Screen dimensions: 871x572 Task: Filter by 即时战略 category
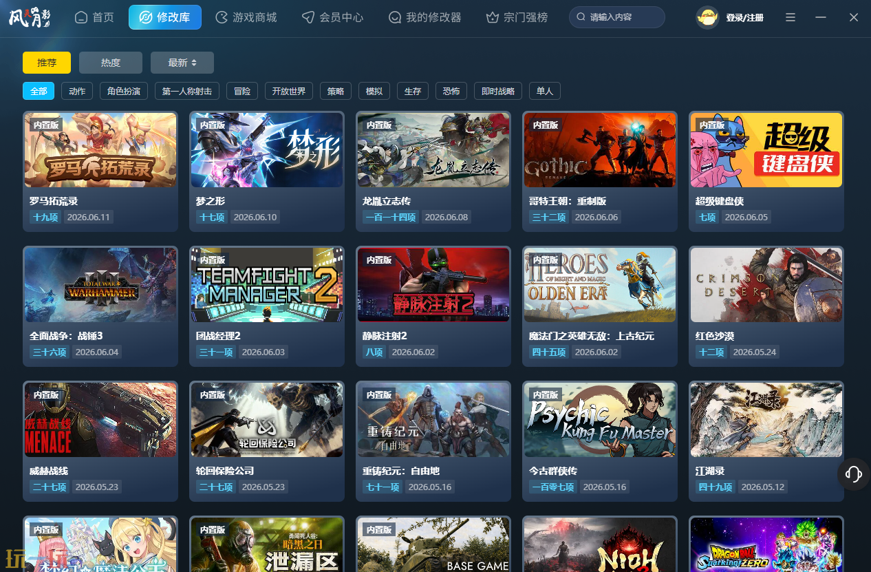coord(498,91)
